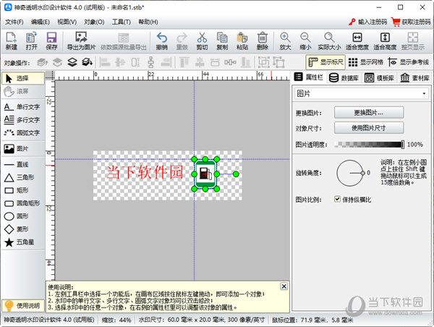Open the 编辑(E) menu
The width and height of the screenshot is (434, 327).
click(x=40, y=22)
